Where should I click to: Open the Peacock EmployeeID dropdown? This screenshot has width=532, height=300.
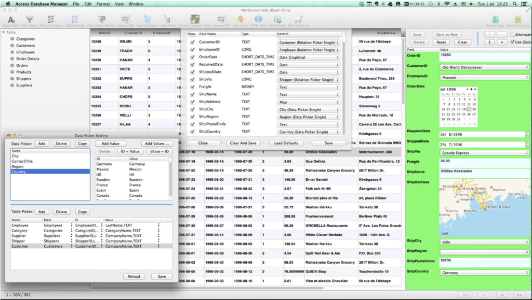point(485,77)
